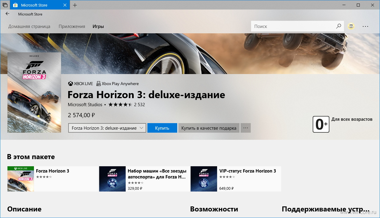Maximize the Microsoft Store window
This screenshot has height=218, width=380.
click(358, 5)
